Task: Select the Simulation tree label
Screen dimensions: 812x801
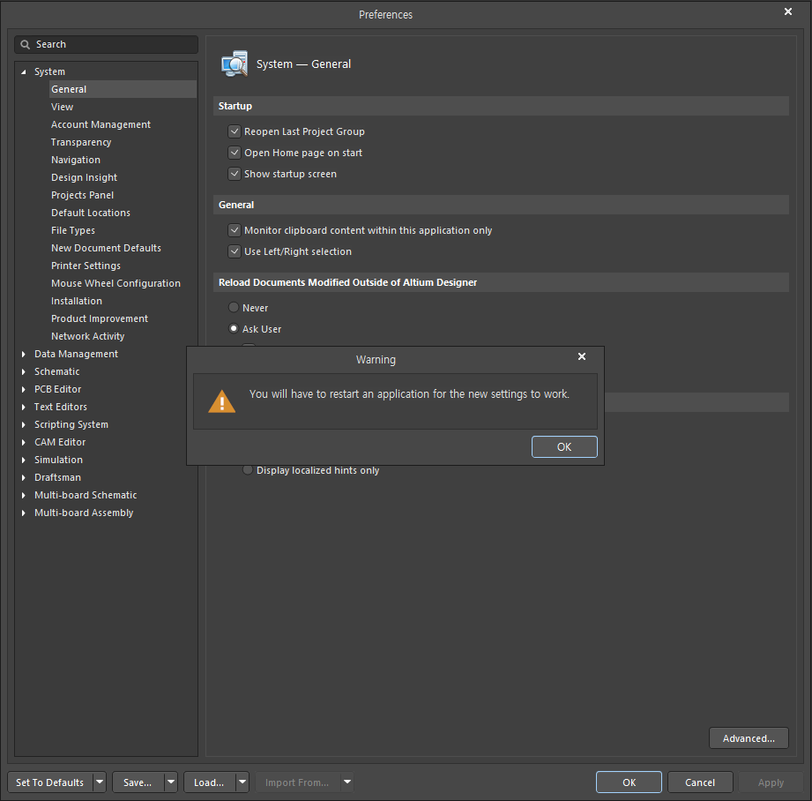Action: coord(58,460)
